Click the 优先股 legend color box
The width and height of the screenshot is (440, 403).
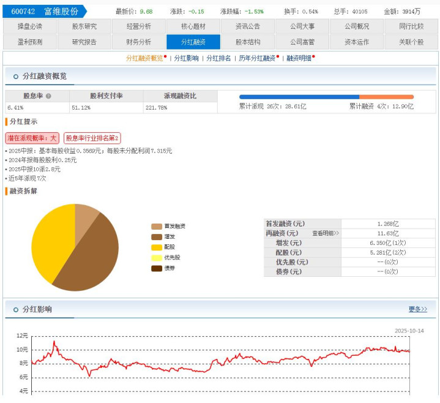click(x=157, y=257)
